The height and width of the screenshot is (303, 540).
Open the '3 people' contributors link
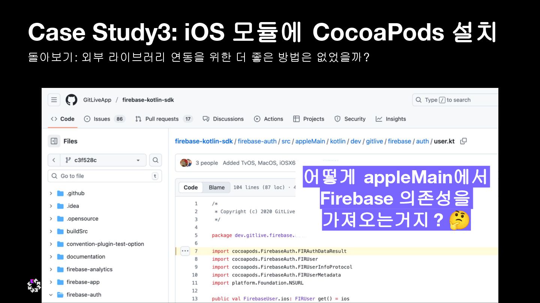pos(207,163)
